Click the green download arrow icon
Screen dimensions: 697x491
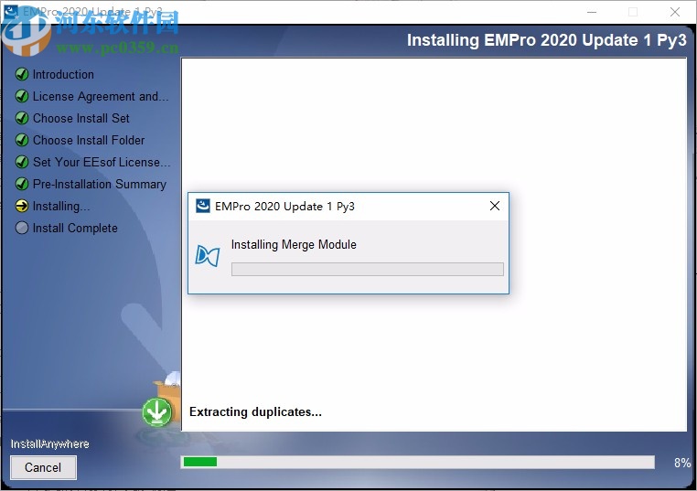(157, 411)
